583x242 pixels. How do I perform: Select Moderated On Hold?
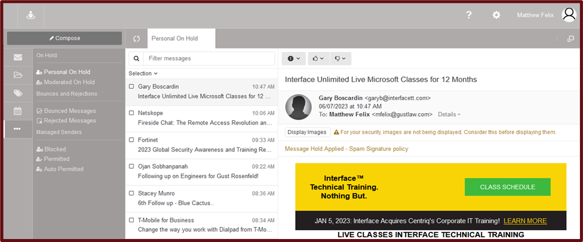click(x=66, y=82)
